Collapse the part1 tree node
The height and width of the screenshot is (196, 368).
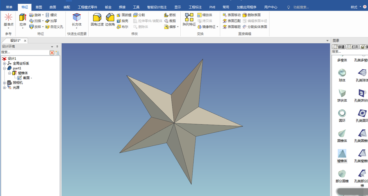[x=4, y=69]
